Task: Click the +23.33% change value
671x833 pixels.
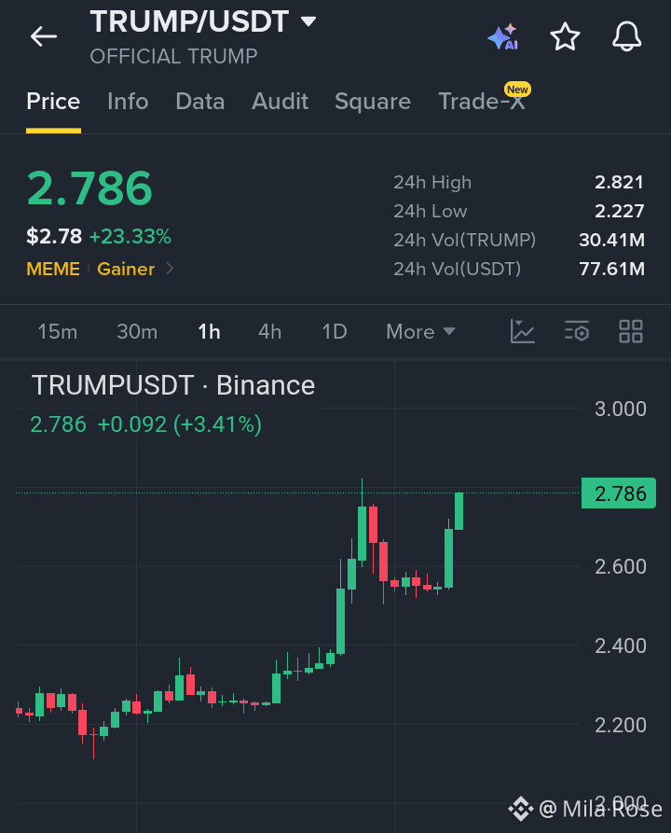Action: click(x=130, y=236)
